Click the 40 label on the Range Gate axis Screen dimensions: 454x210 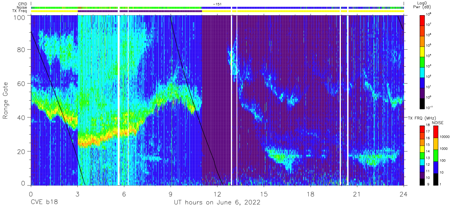tap(22, 117)
